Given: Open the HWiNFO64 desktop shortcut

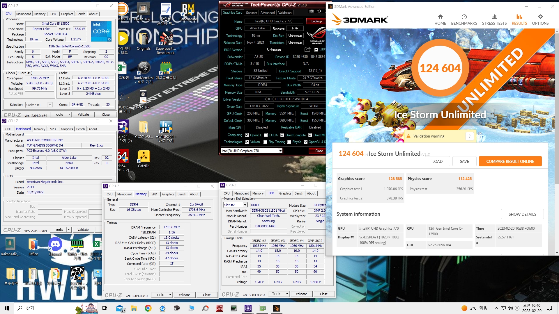Looking at the screenshot, I should coord(166,131).
